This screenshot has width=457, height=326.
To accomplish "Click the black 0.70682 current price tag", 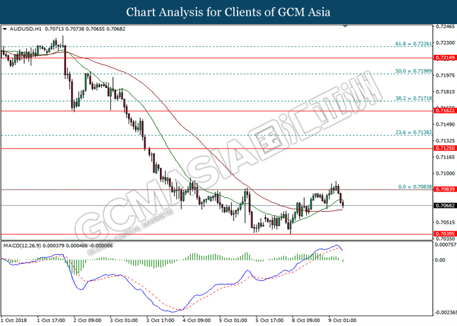I will coord(445,205).
